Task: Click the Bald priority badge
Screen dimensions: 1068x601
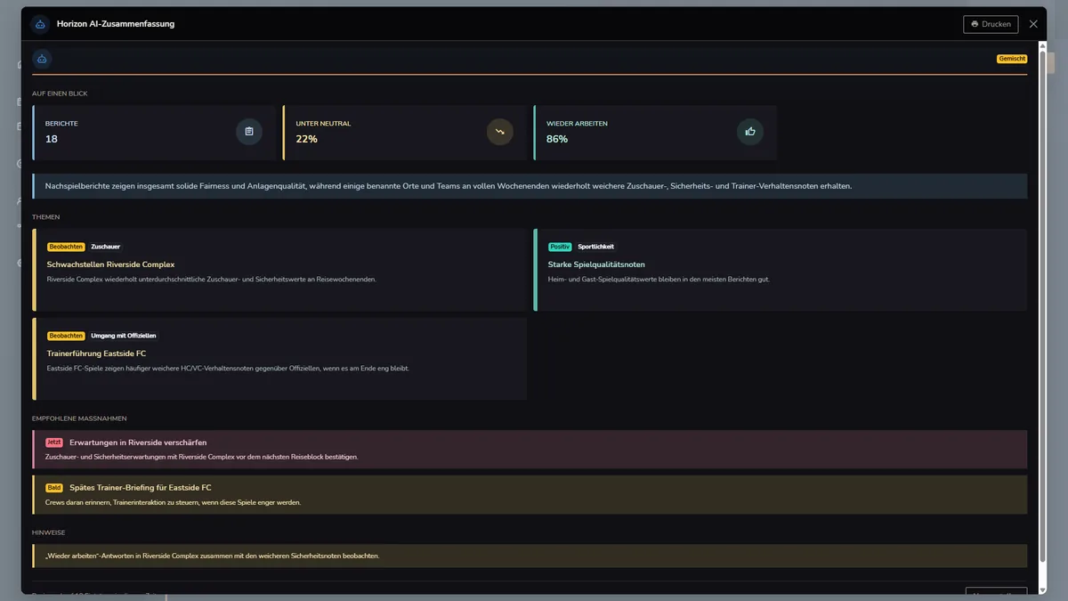Action: pyautogui.click(x=54, y=487)
